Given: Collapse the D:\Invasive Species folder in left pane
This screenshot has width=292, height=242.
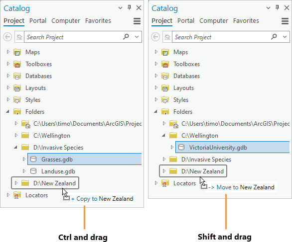Looking at the screenshot, I should [15, 147].
